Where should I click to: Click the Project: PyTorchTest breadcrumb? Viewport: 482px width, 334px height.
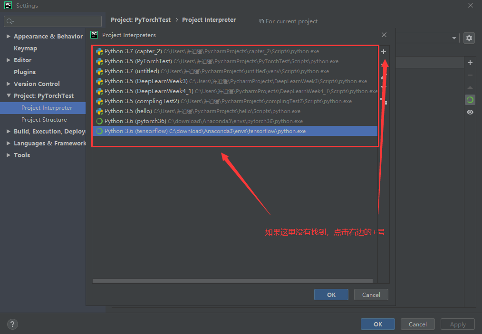pos(140,19)
